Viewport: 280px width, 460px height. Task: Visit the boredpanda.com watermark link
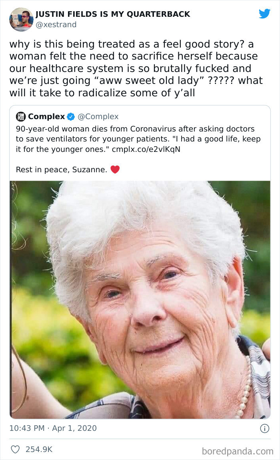tap(238, 451)
